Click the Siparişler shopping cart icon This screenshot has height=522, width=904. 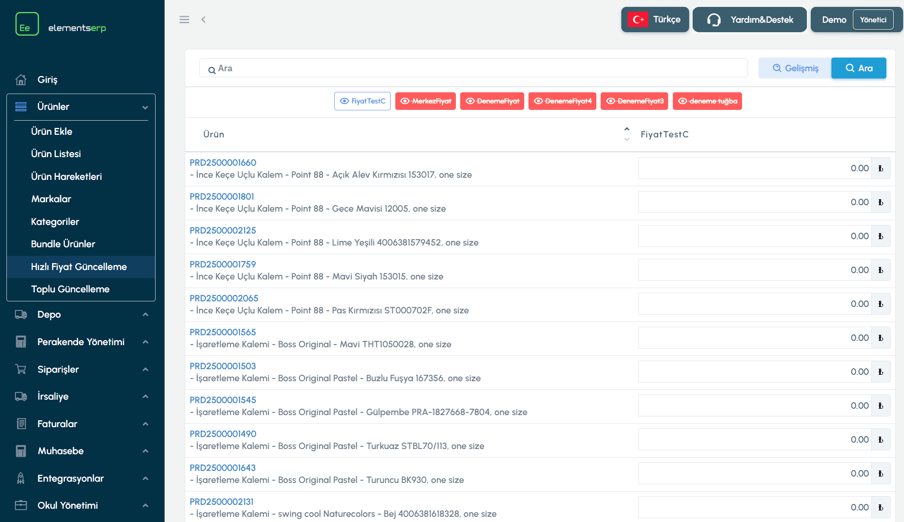point(21,369)
